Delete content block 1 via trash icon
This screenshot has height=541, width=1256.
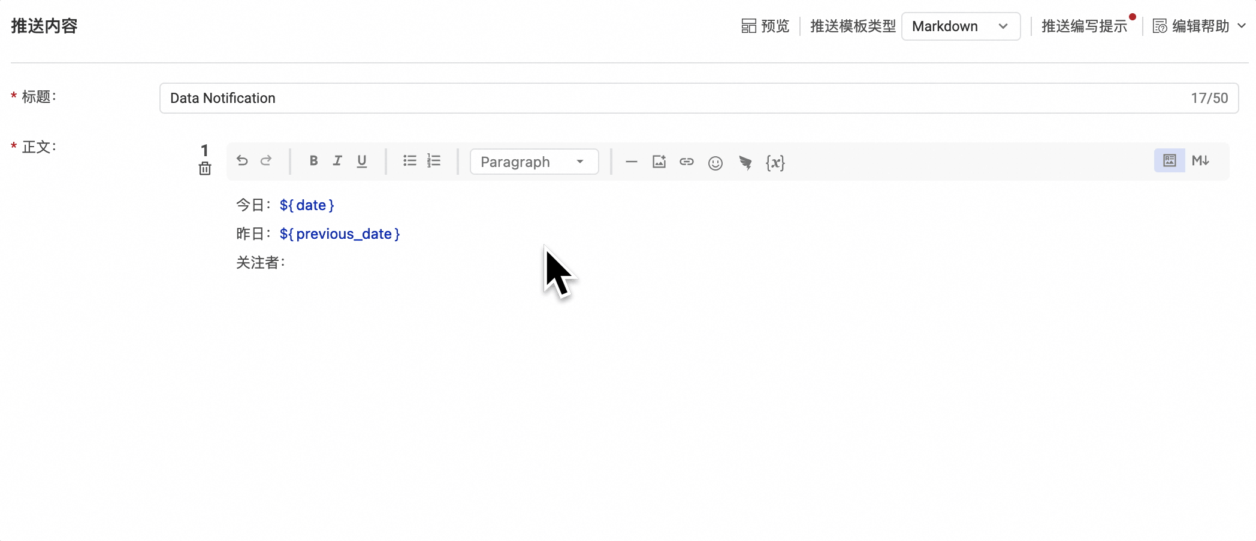tap(204, 169)
